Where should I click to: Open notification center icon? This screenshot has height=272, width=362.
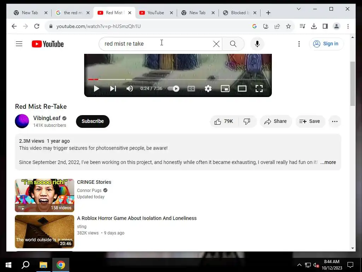click(350, 265)
